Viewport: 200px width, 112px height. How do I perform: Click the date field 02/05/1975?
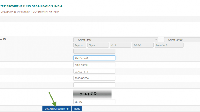(x=94, y=71)
